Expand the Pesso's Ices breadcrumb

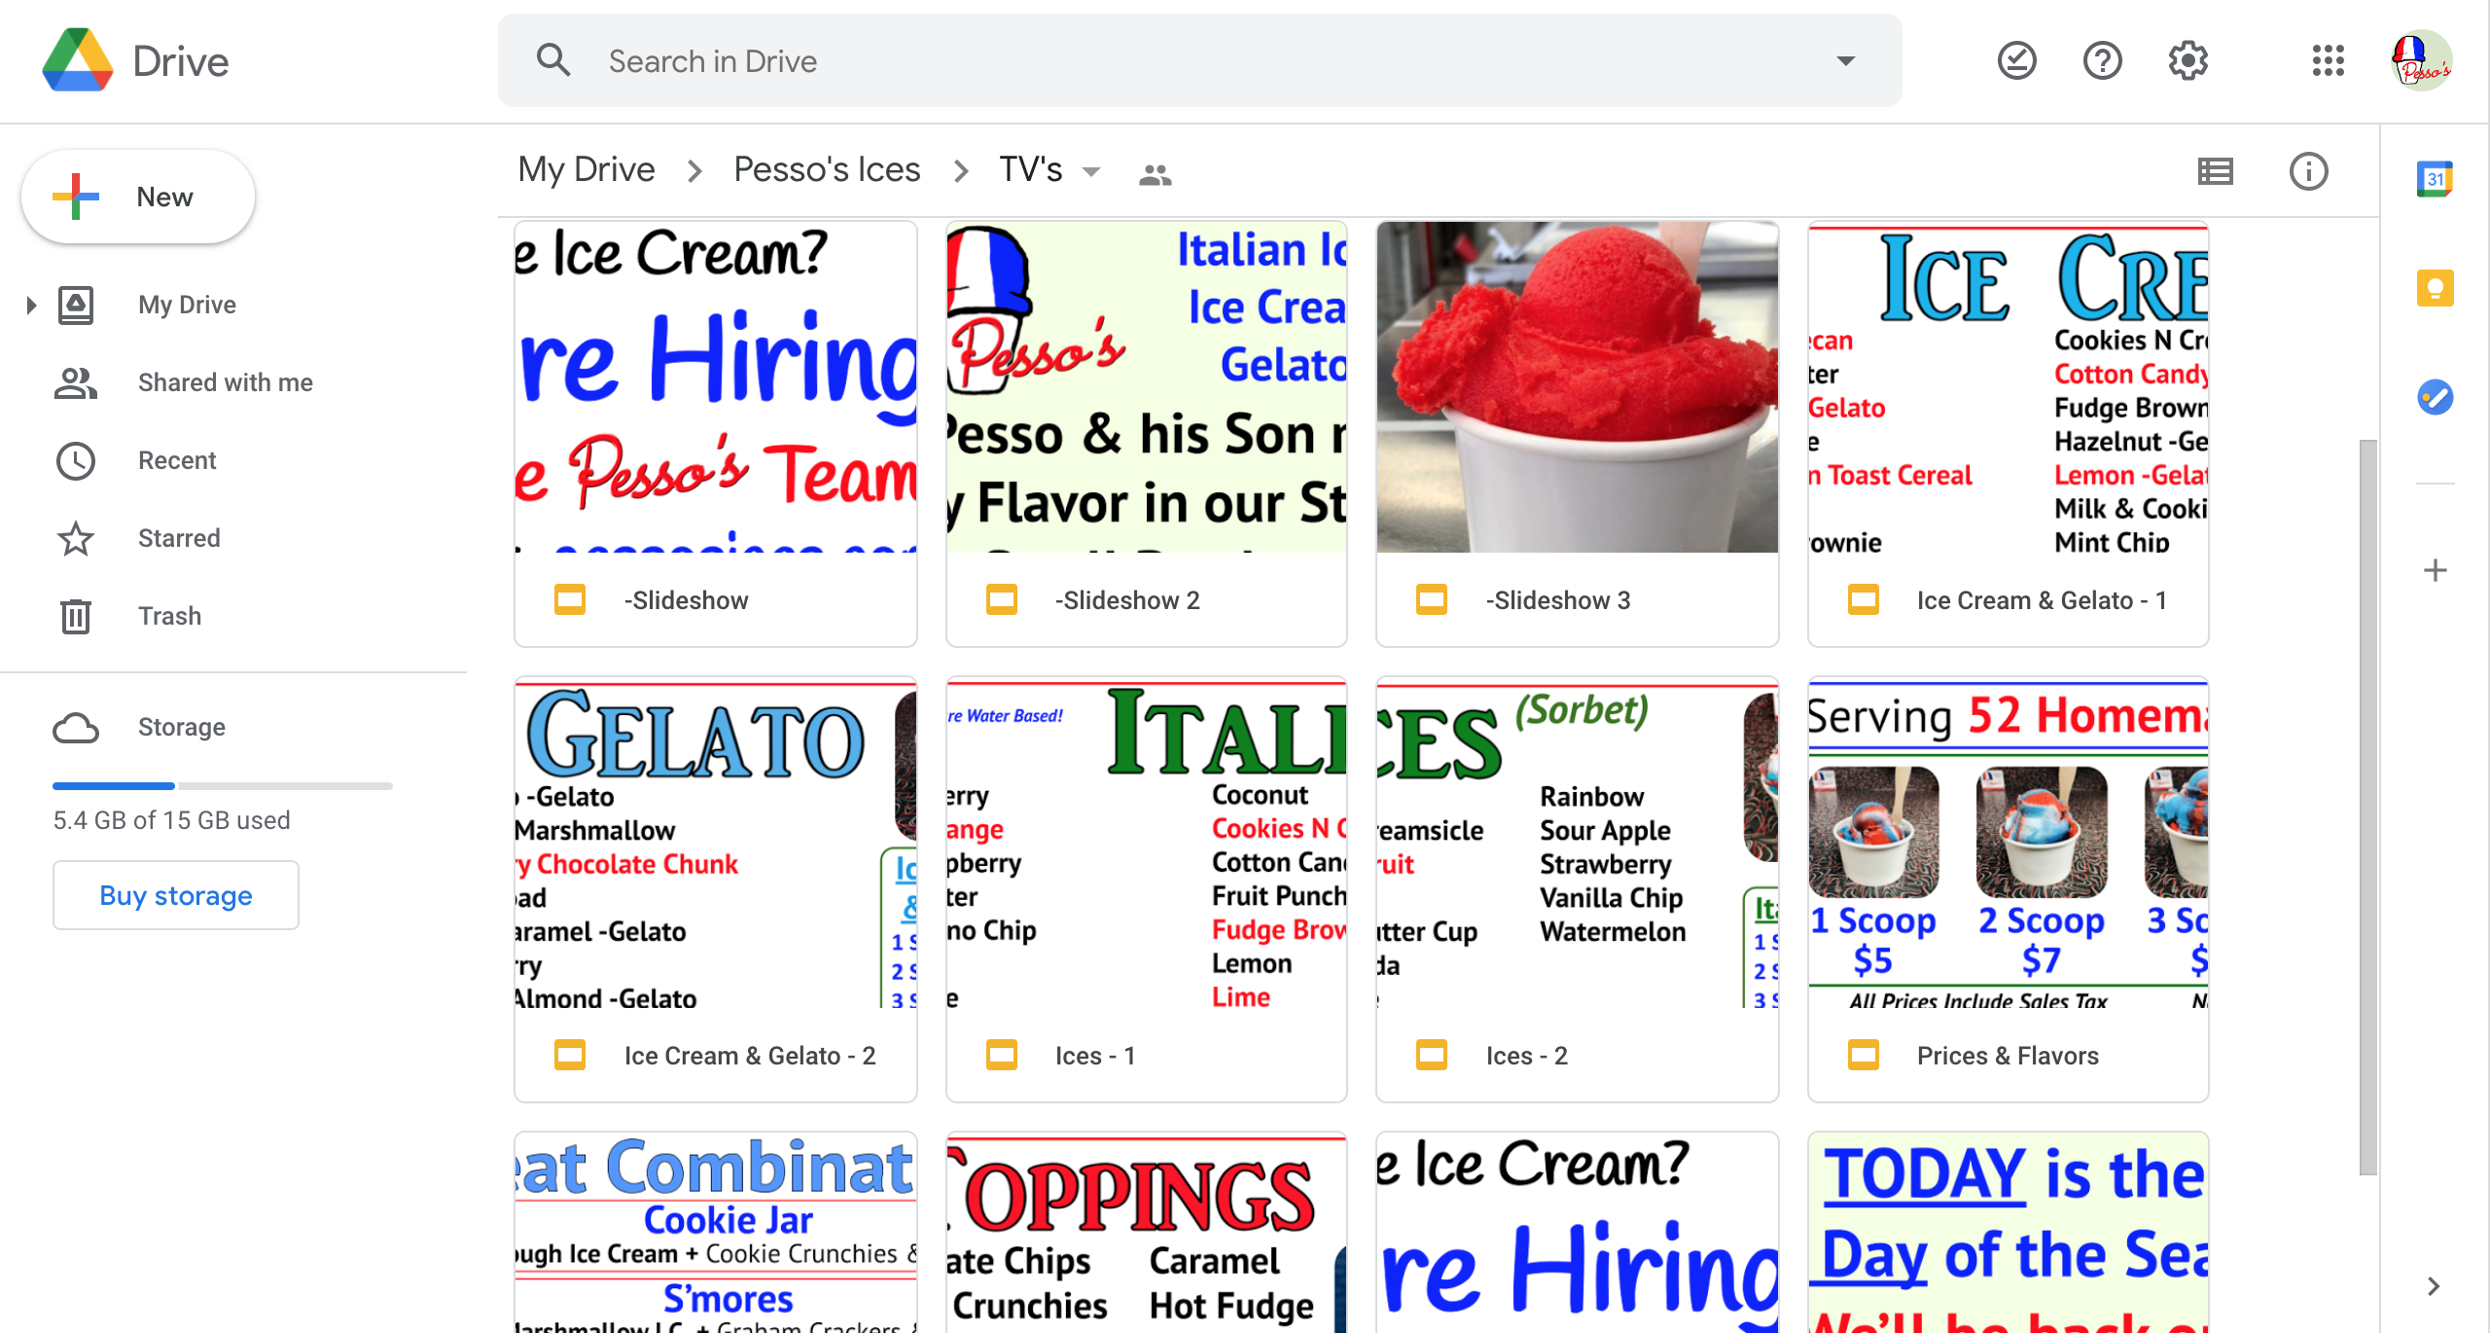click(829, 168)
